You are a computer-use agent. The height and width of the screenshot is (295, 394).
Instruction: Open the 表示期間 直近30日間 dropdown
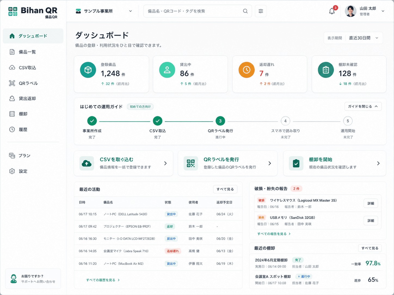click(353, 38)
